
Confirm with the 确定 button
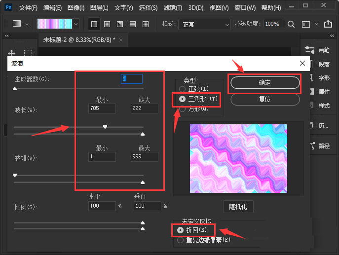click(265, 82)
